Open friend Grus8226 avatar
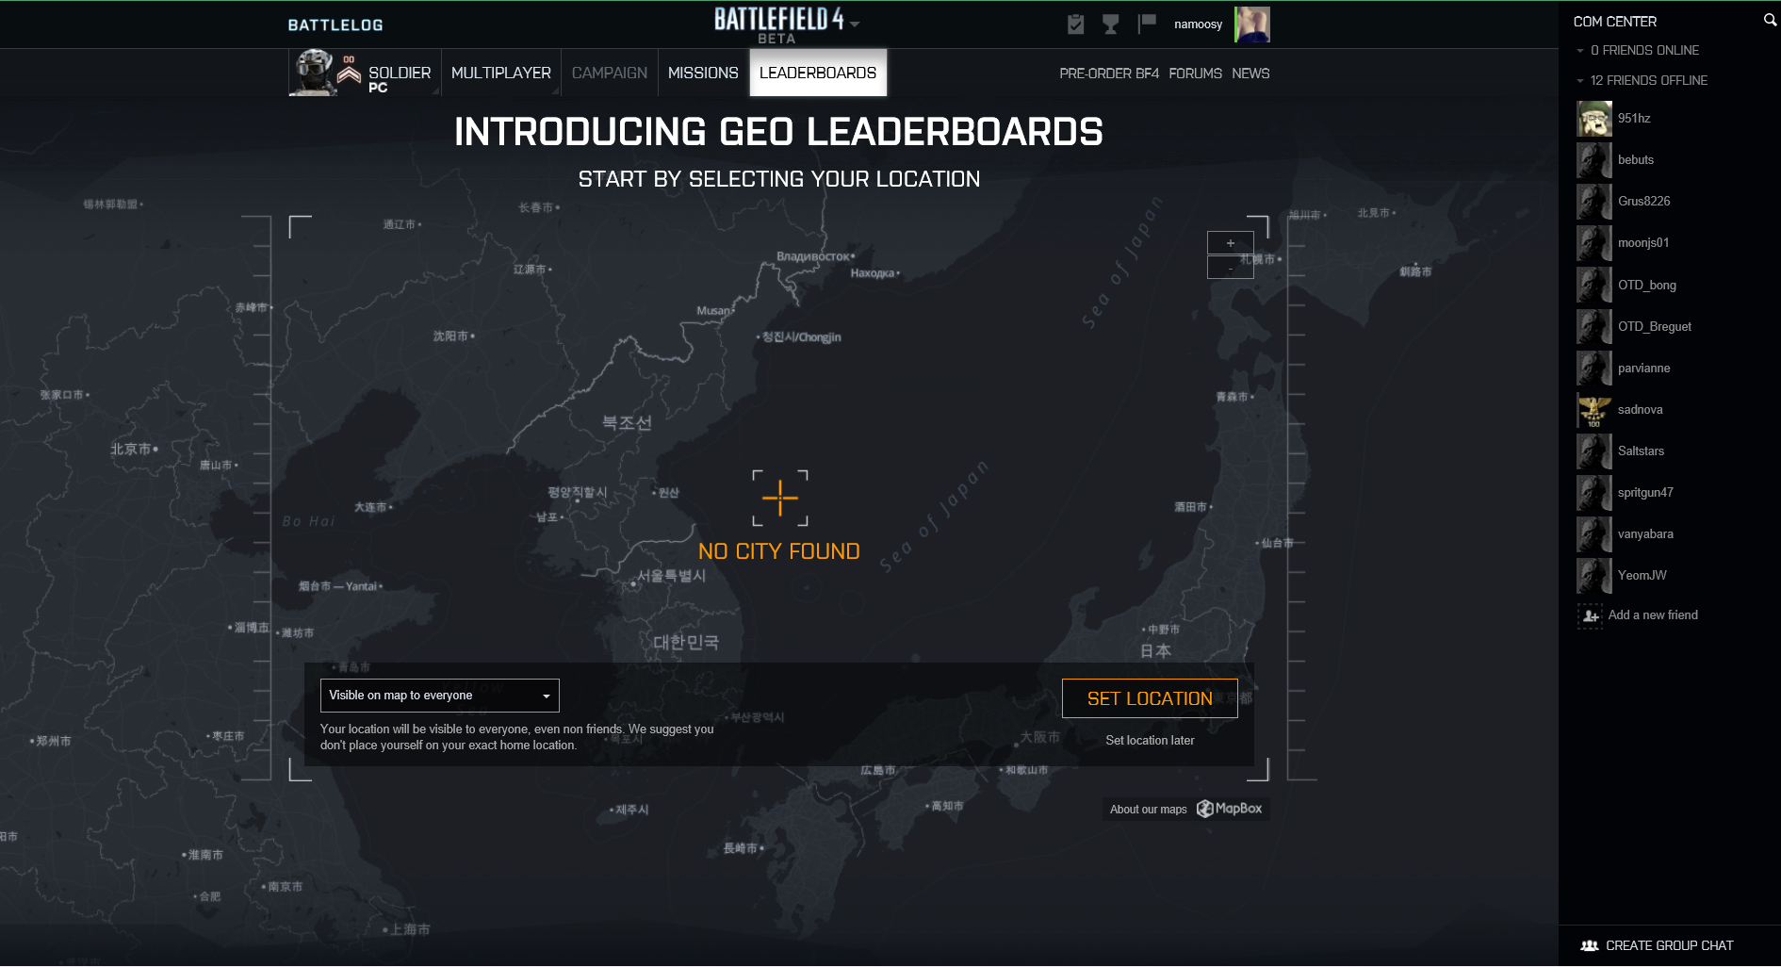Screen dimensions: 1781x967 pyautogui.click(x=1594, y=202)
